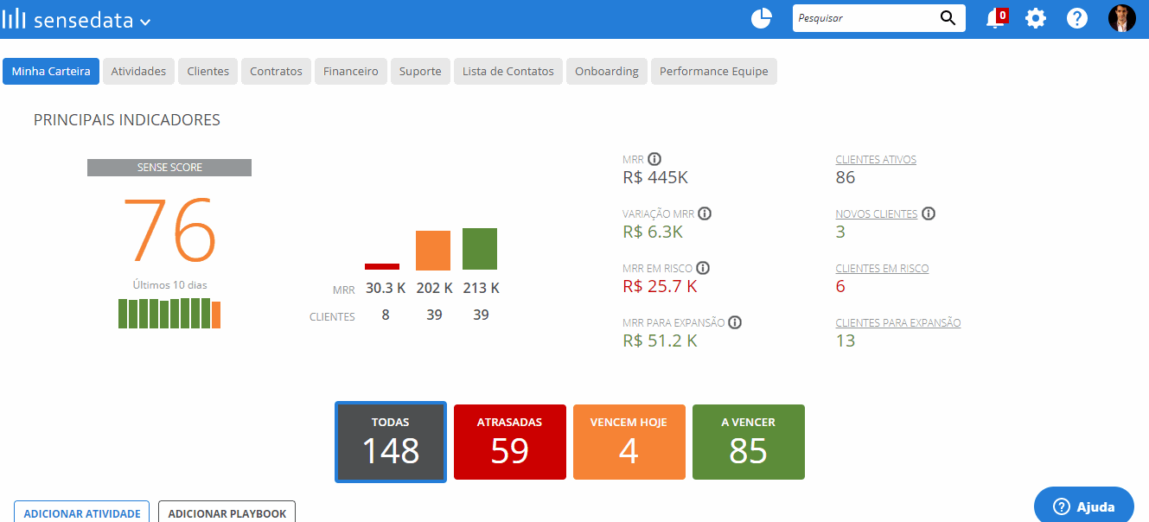This screenshot has height=522, width=1149.
Task: Open the notifications bell
Action: pos(996,18)
